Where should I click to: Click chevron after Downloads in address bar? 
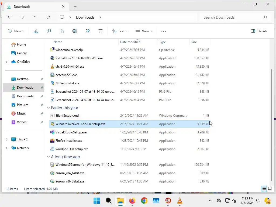click(x=100, y=17)
